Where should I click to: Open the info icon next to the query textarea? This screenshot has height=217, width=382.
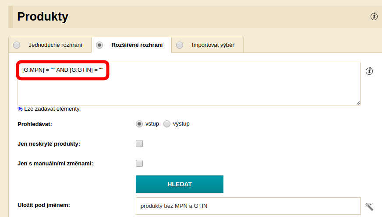click(369, 71)
